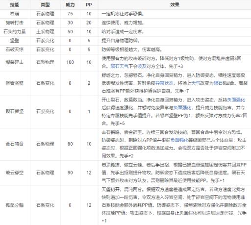The width and height of the screenshot is (251, 225).
Task: Click effect text 防御等级相差越大，伤害越高
Action: (x=131, y=50)
